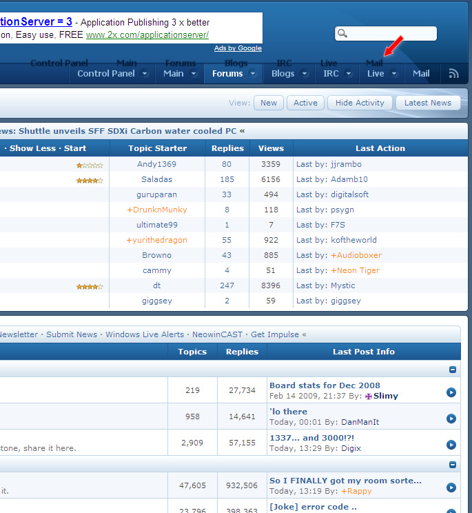472x513 pixels.
Task: Click the Active view button
Action: pyautogui.click(x=305, y=103)
